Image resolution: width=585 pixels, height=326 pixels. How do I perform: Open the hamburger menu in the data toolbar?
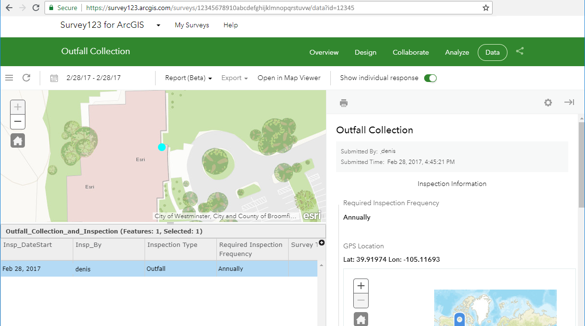(x=9, y=78)
